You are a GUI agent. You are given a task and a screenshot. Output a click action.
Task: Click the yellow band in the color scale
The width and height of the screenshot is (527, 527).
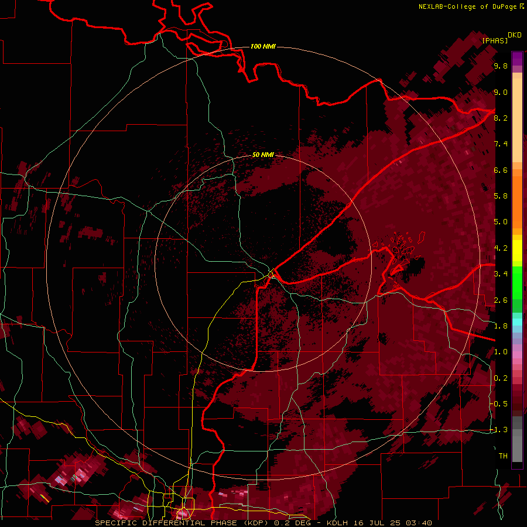517,251
